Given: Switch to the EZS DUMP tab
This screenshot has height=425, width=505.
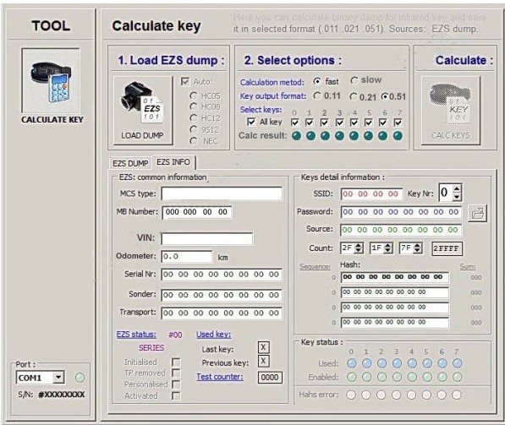Looking at the screenshot, I should [x=130, y=163].
